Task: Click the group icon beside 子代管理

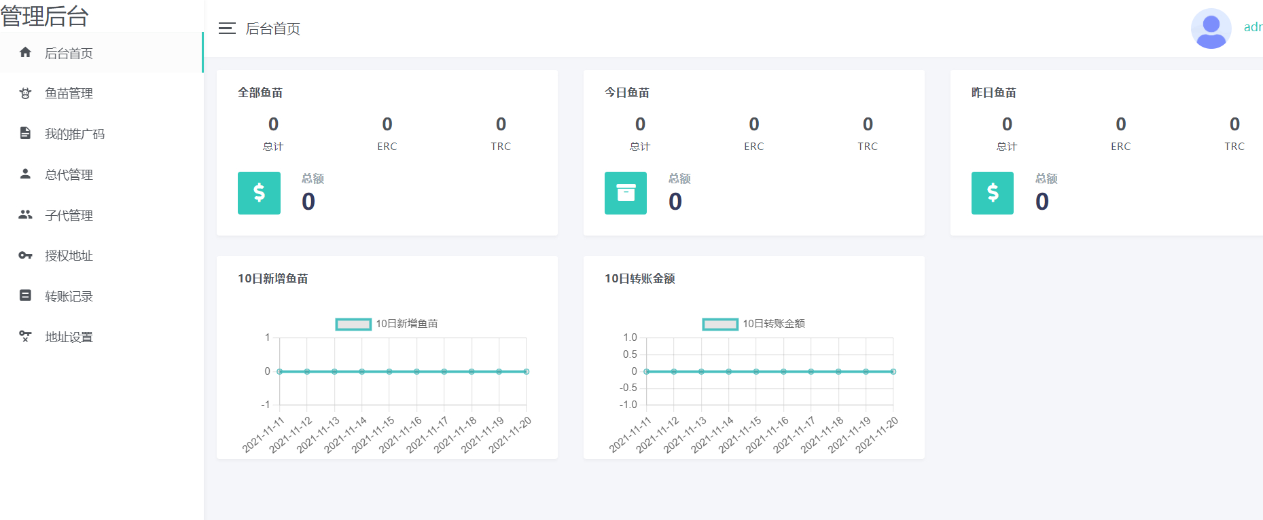Action: [25, 215]
